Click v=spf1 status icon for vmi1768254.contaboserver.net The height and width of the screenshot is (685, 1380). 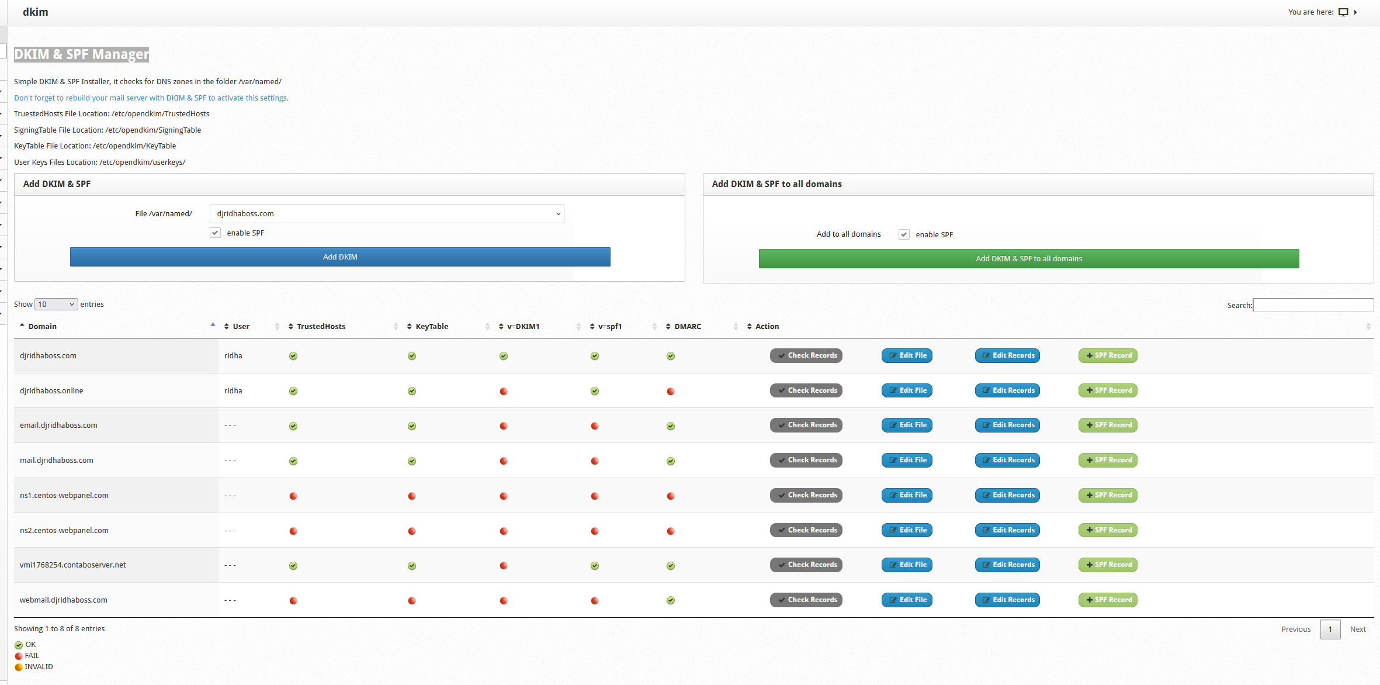click(595, 566)
